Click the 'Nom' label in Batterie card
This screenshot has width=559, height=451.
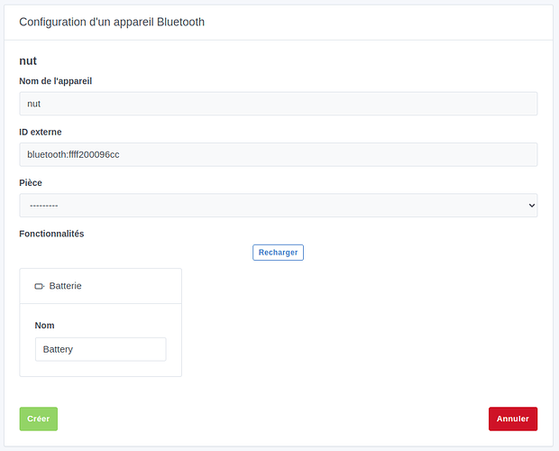[x=44, y=326]
